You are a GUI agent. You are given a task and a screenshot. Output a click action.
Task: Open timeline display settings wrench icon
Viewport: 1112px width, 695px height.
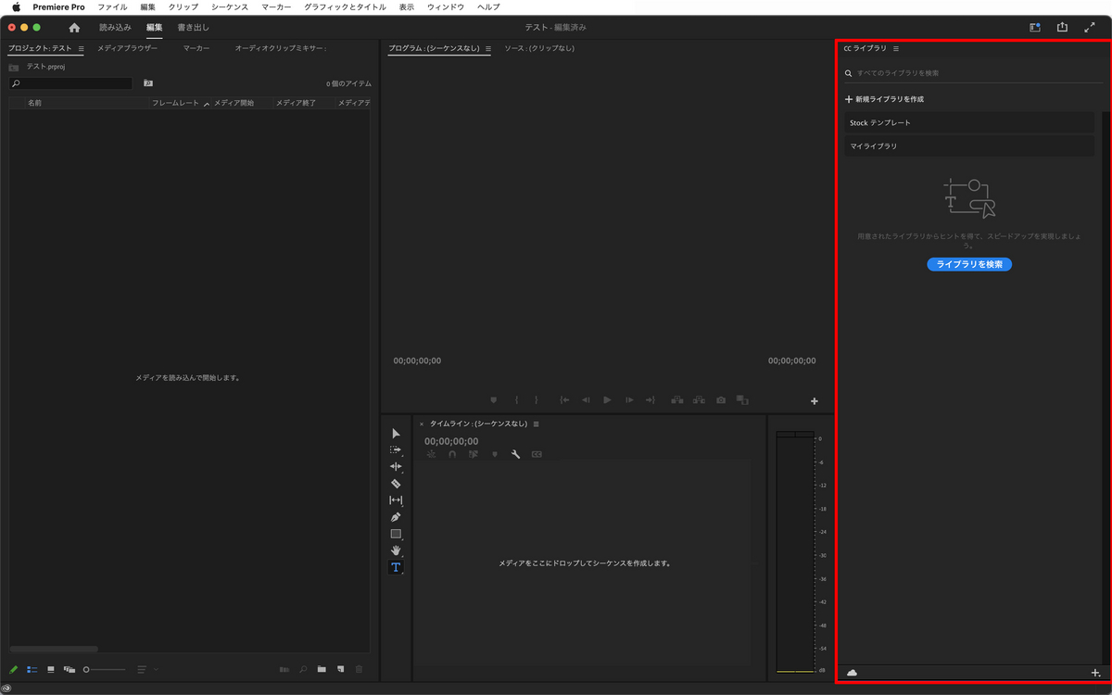[515, 455]
